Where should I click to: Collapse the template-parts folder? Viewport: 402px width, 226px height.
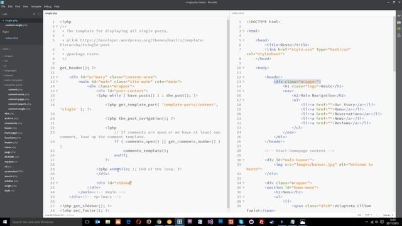click(13, 85)
